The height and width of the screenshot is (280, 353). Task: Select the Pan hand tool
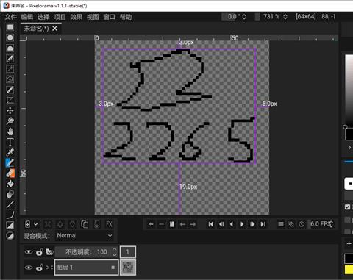click(x=10, y=132)
